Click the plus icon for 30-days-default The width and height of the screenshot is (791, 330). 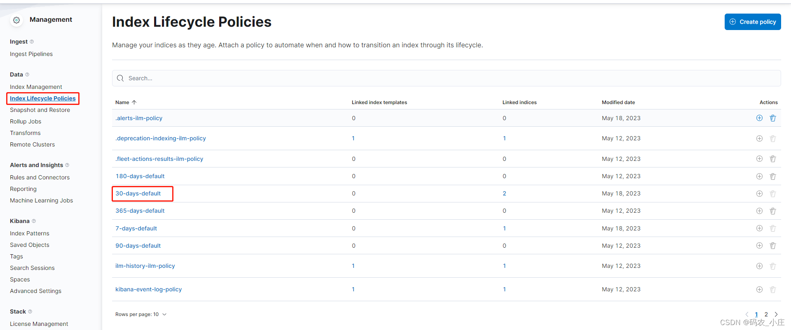pos(759,193)
